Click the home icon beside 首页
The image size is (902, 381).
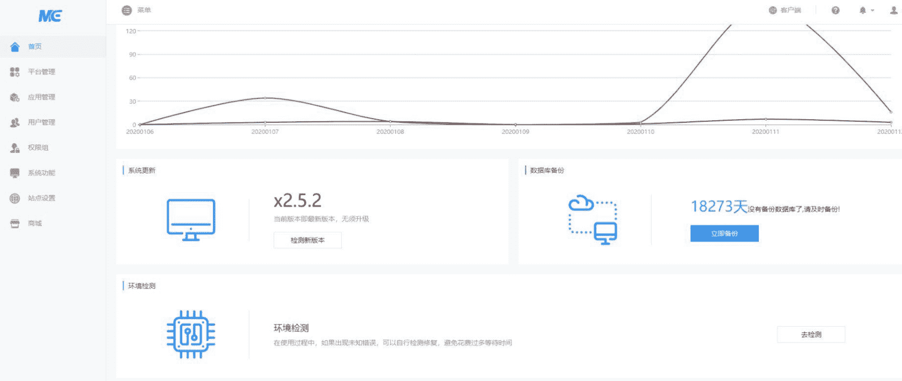tap(15, 47)
